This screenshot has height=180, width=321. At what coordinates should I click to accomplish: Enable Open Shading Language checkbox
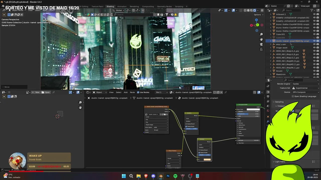293,96
